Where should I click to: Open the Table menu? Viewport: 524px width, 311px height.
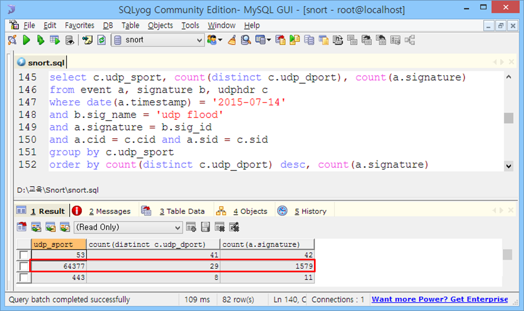(130, 26)
